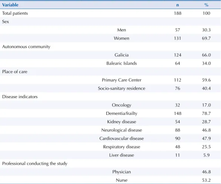Image resolution: width=221 pixels, height=184 pixels.
Task: Click the count 64 for Balearic Islands
Action: click(178, 63)
